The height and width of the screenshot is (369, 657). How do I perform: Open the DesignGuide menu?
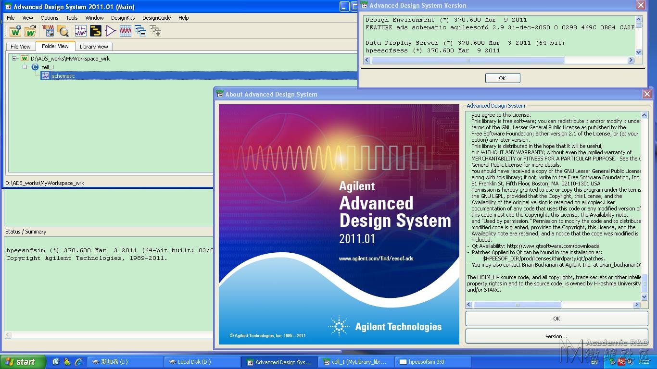tap(157, 18)
